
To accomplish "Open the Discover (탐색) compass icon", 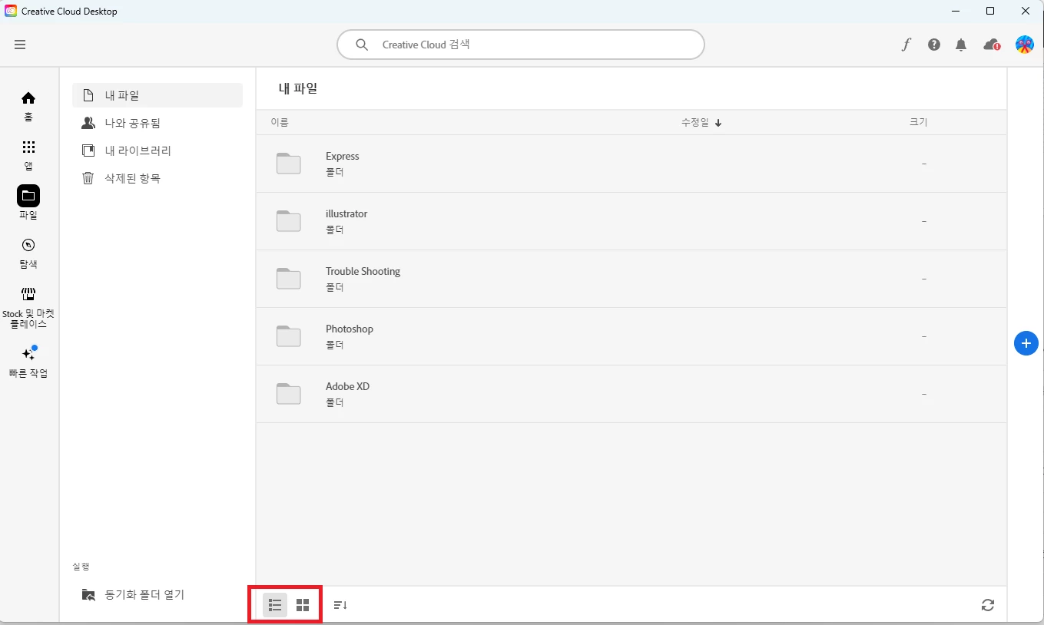I will pos(28,245).
